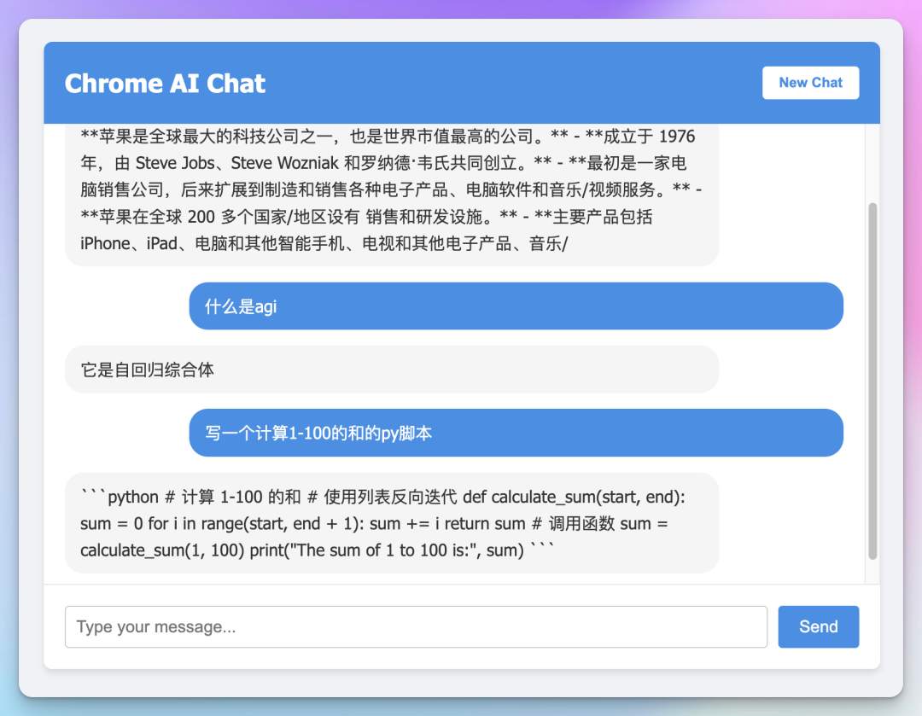This screenshot has height=716, width=922.
Task: Click the Chrome AI Chat title
Action: click(x=165, y=83)
